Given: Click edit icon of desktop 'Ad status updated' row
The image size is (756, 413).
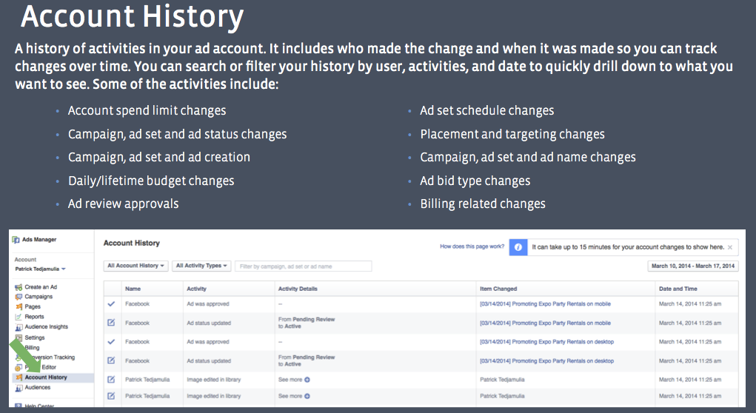Looking at the screenshot, I should tap(111, 360).
